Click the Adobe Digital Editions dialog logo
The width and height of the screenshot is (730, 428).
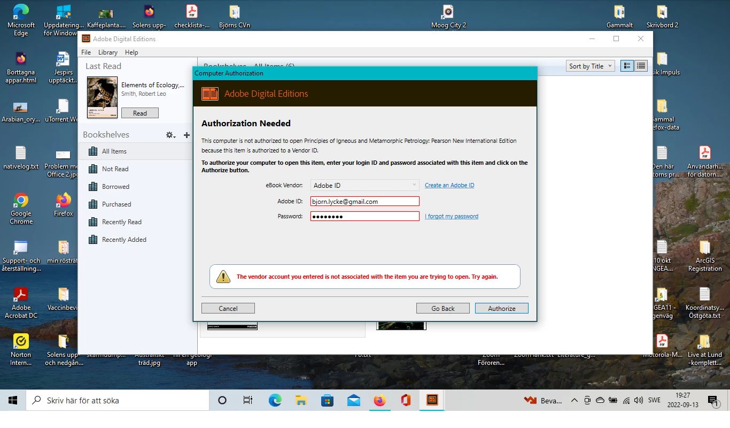tap(210, 94)
